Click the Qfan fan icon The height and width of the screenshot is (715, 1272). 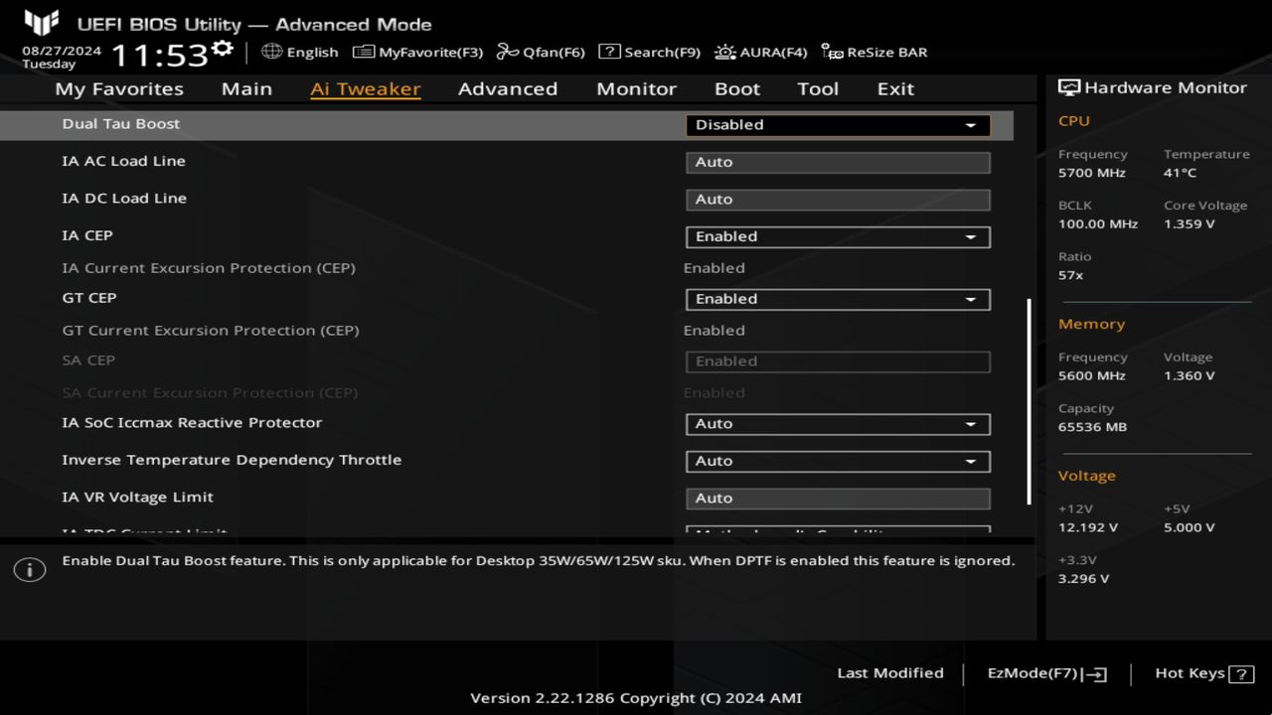click(508, 52)
